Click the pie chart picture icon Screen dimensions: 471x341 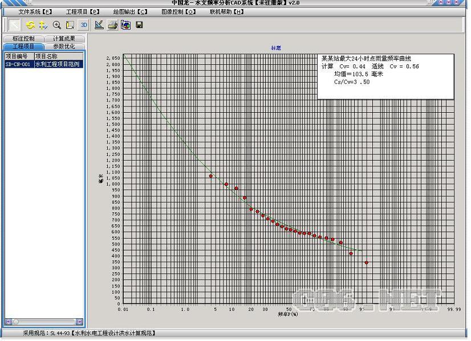coord(126,25)
